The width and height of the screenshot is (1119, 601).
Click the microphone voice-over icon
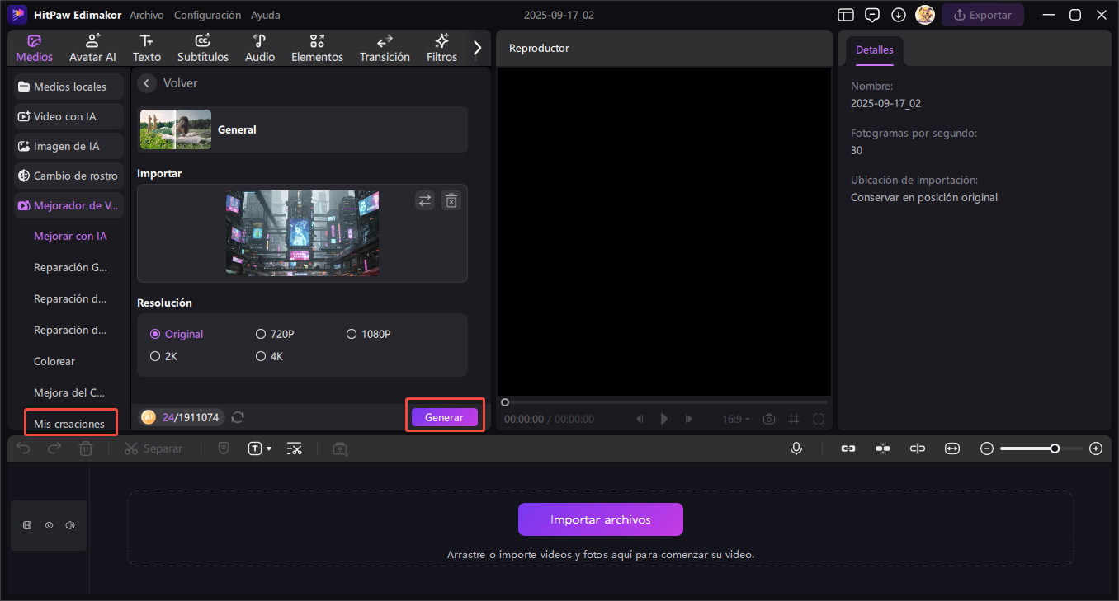[x=796, y=448]
